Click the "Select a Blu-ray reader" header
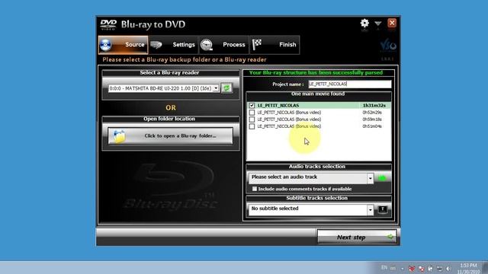The image size is (488, 274). coord(169,73)
